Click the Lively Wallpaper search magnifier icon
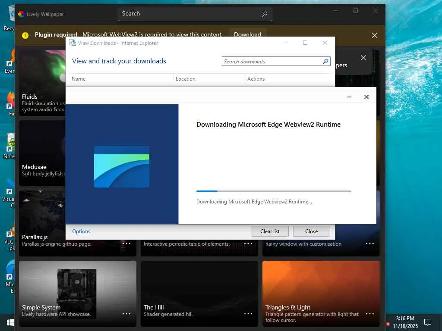The height and width of the screenshot is (331, 442). (x=265, y=14)
